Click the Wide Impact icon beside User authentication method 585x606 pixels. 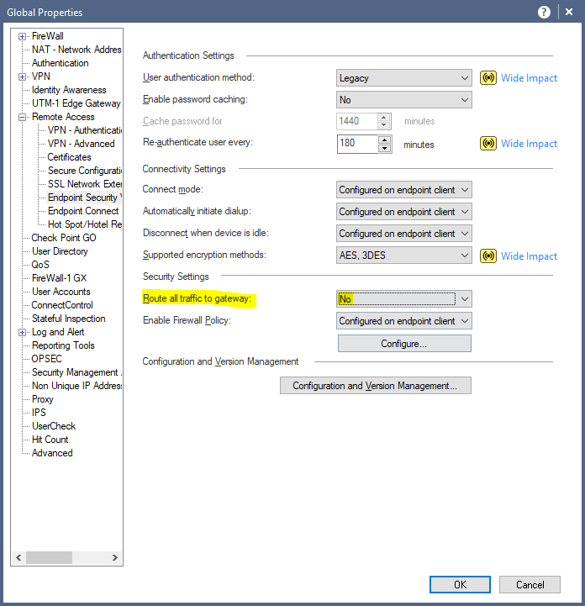tap(488, 77)
